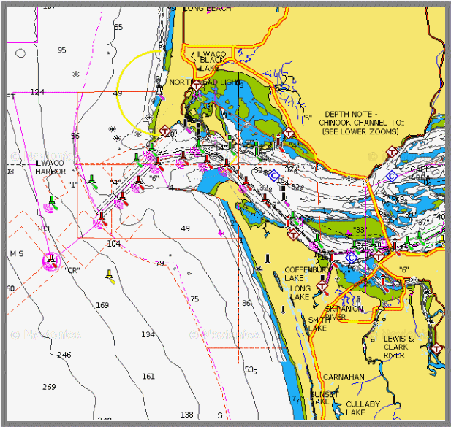Select the depth sounding 104
Image resolution: width=451 pixels, height=427 pixels.
(x=113, y=244)
